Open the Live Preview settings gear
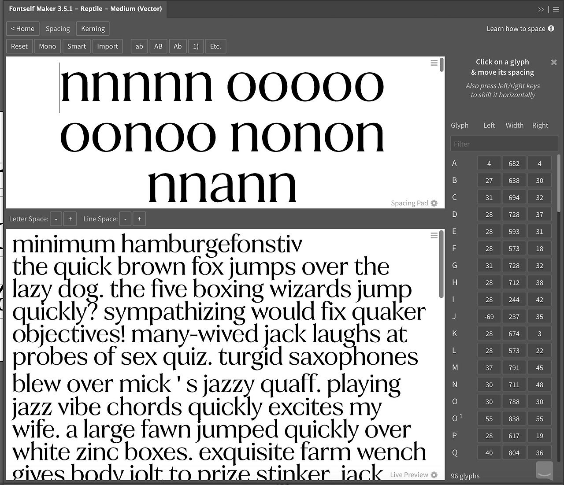The image size is (564, 485). click(x=434, y=475)
